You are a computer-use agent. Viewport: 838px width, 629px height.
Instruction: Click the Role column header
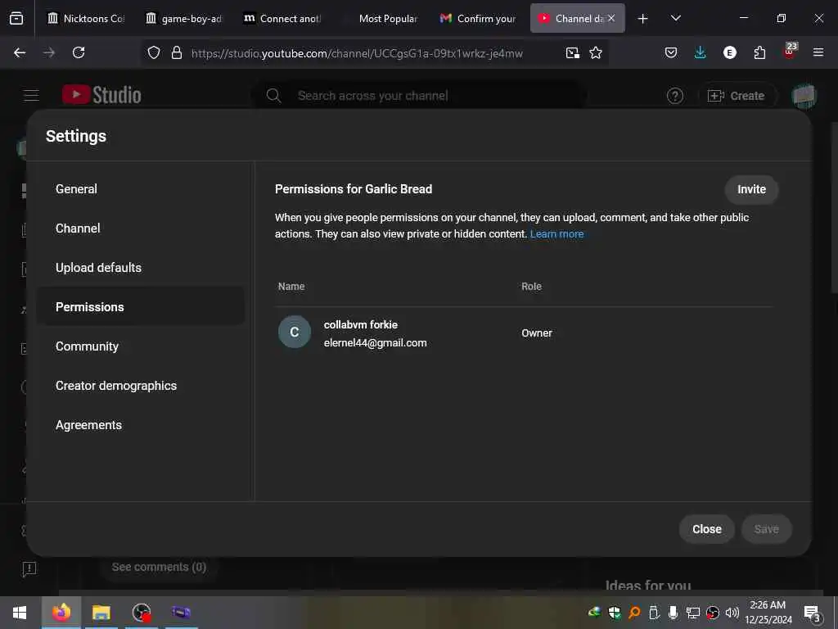pyautogui.click(x=531, y=287)
